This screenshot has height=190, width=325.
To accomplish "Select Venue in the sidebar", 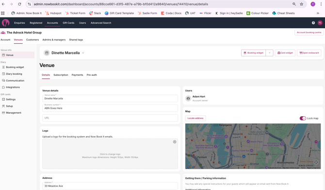I will (x=17, y=55).
